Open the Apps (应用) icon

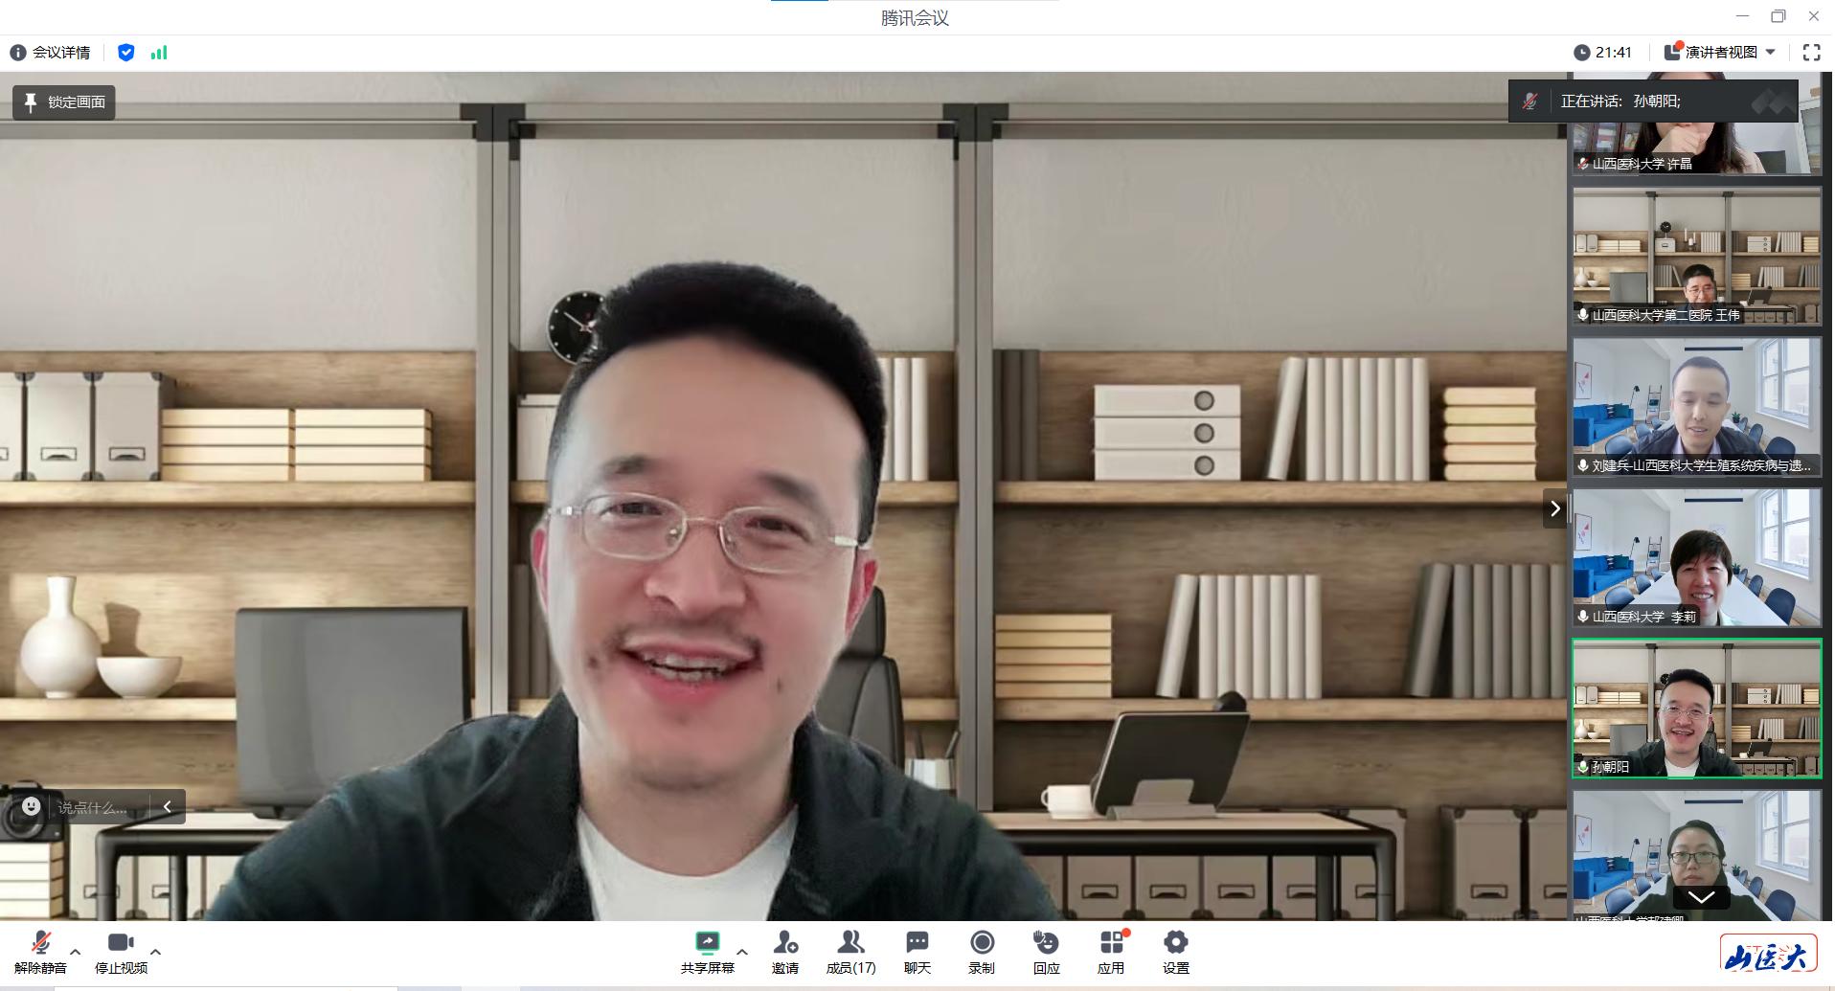tap(1111, 944)
